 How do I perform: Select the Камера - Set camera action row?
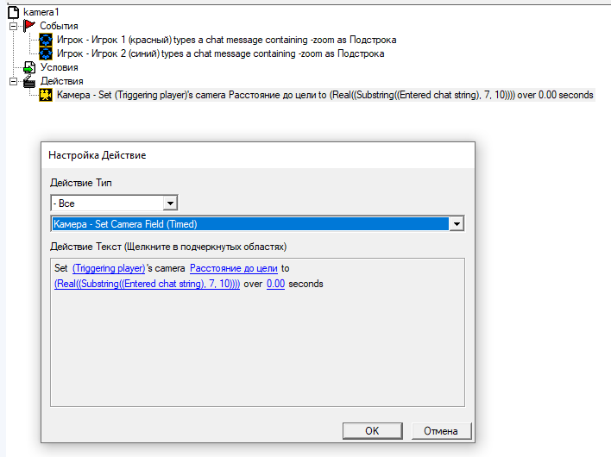click(x=325, y=95)
